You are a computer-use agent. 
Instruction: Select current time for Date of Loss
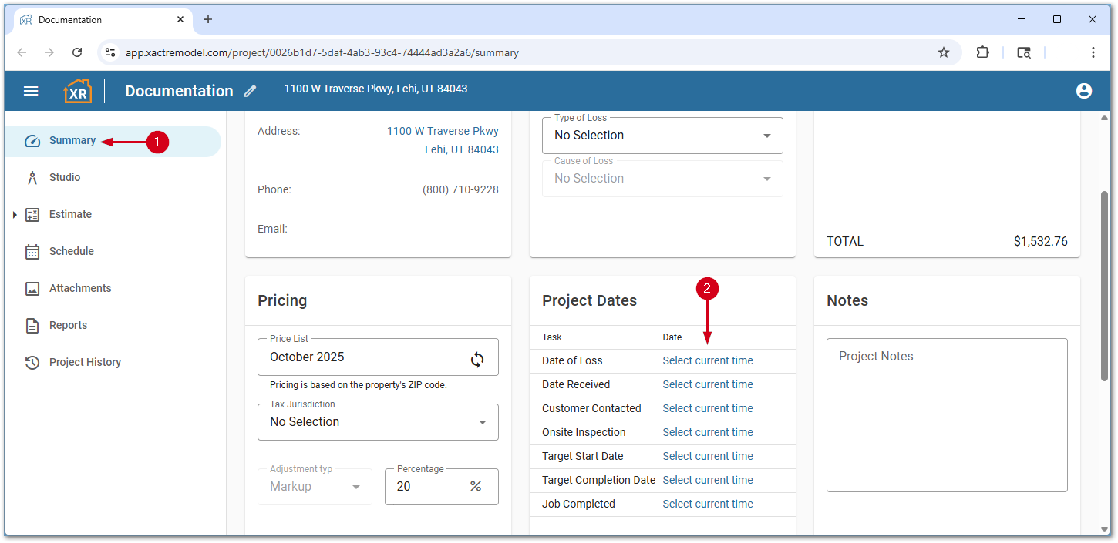pyautogui.click(x=707, y=360)
